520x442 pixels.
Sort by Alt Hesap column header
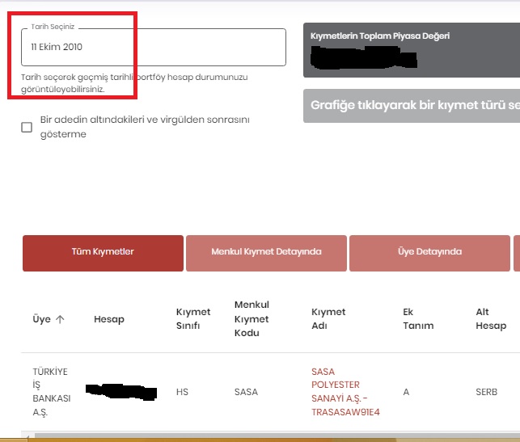pos(491,318)
